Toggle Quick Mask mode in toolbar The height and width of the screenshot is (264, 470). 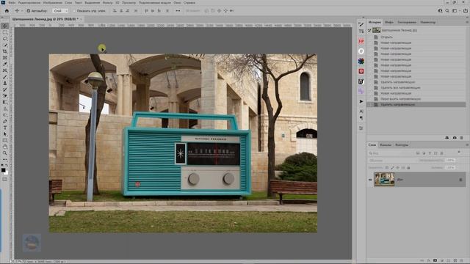coord(5,179)
